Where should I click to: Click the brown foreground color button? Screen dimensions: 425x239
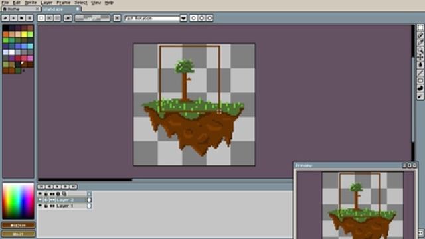click(18, 225)
